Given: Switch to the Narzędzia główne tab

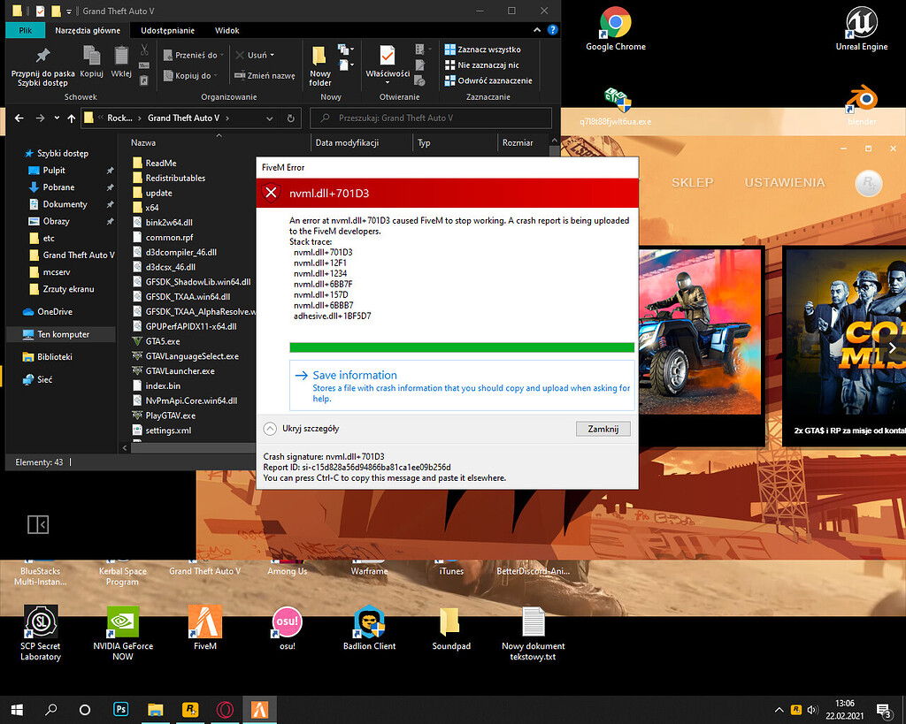Looking at the screenshot, I should click(88, 31).
